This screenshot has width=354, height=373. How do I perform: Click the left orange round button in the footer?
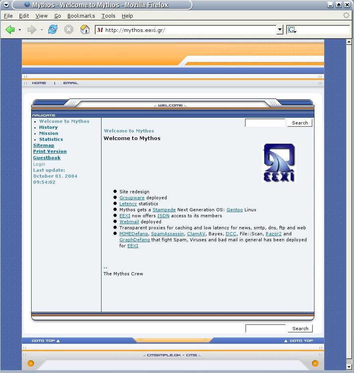pos(31,363)
